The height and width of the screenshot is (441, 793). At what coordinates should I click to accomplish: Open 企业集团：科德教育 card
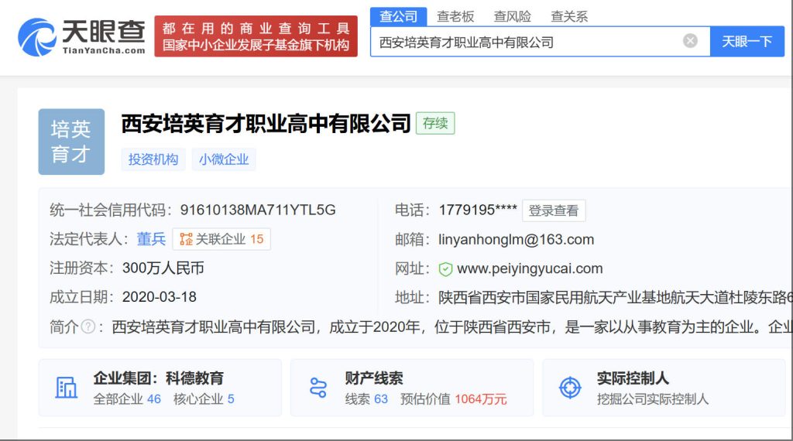[160, 388]
